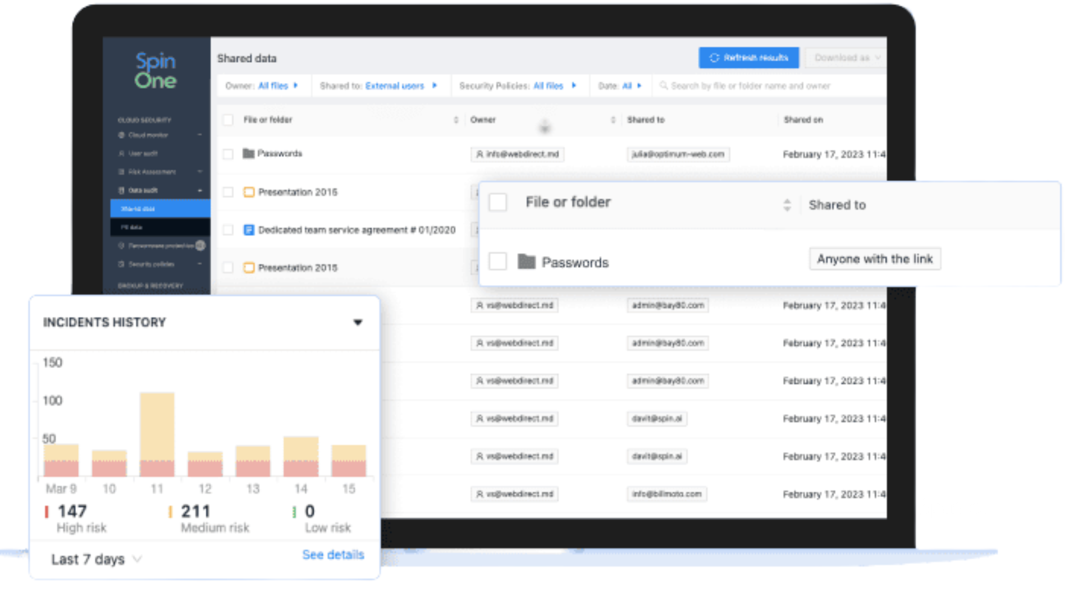Check the Passwords row checkbox in popup
Image resolution: width=1078 pixels, height=606 pixels.
point(498,261)
